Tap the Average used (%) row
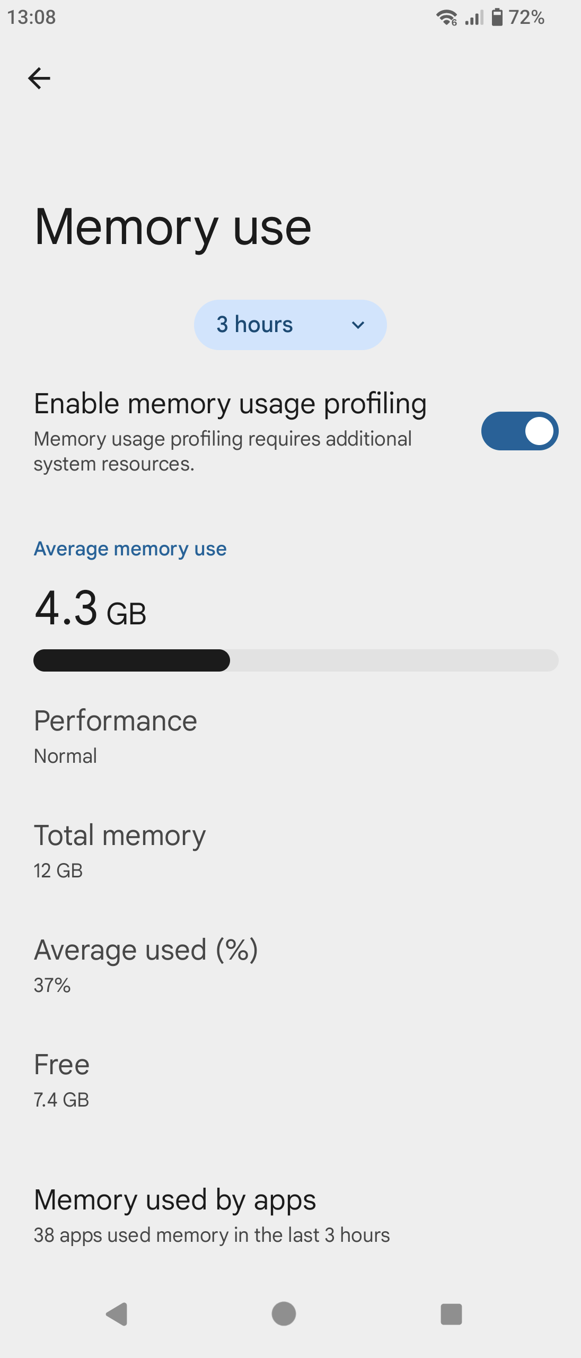The width and height of the screenshot is (581, 1358). click(290, 965)
